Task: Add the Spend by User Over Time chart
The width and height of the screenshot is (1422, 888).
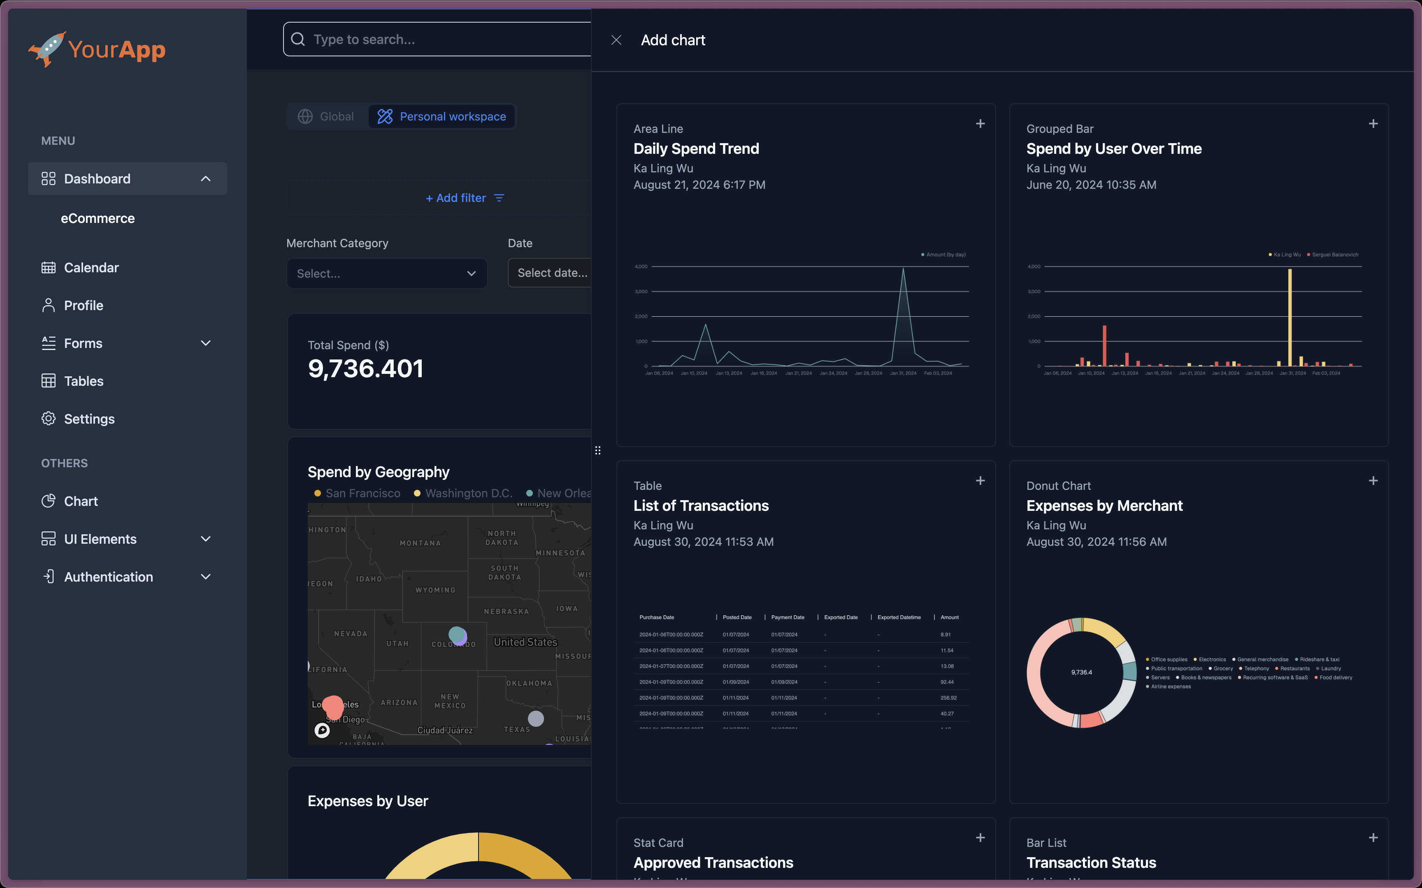Action: tap(1373, 123)
